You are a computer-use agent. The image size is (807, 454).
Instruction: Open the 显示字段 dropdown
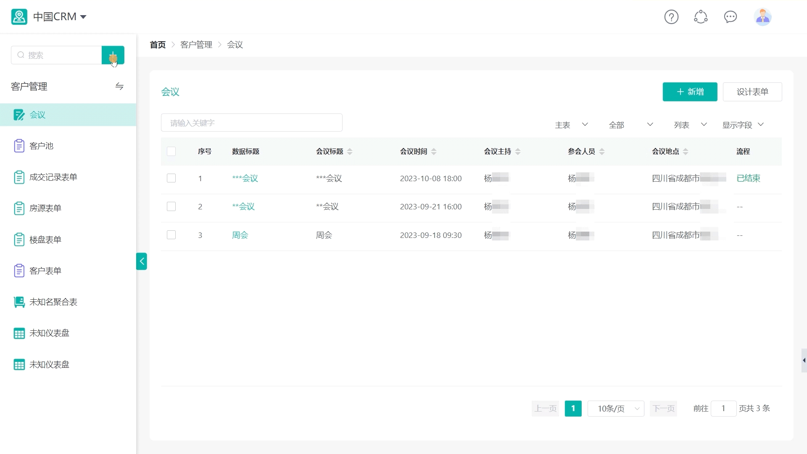tap(743, 125)
